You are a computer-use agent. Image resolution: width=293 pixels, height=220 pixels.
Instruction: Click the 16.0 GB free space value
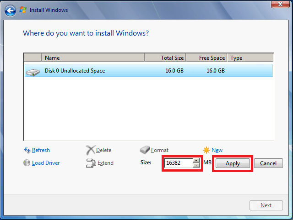pyautogui.click(x=216, y=71)
